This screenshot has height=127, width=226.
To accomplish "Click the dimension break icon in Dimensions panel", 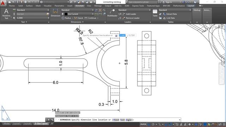I will [96, 10].
